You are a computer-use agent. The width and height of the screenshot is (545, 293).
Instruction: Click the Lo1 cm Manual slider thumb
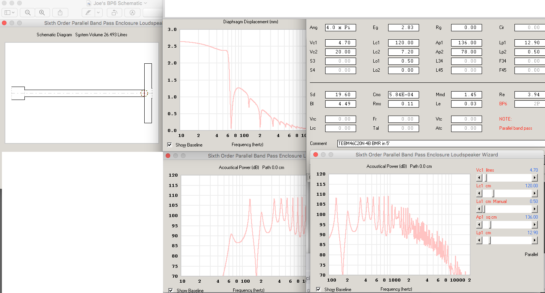click(x=484, y=209)
